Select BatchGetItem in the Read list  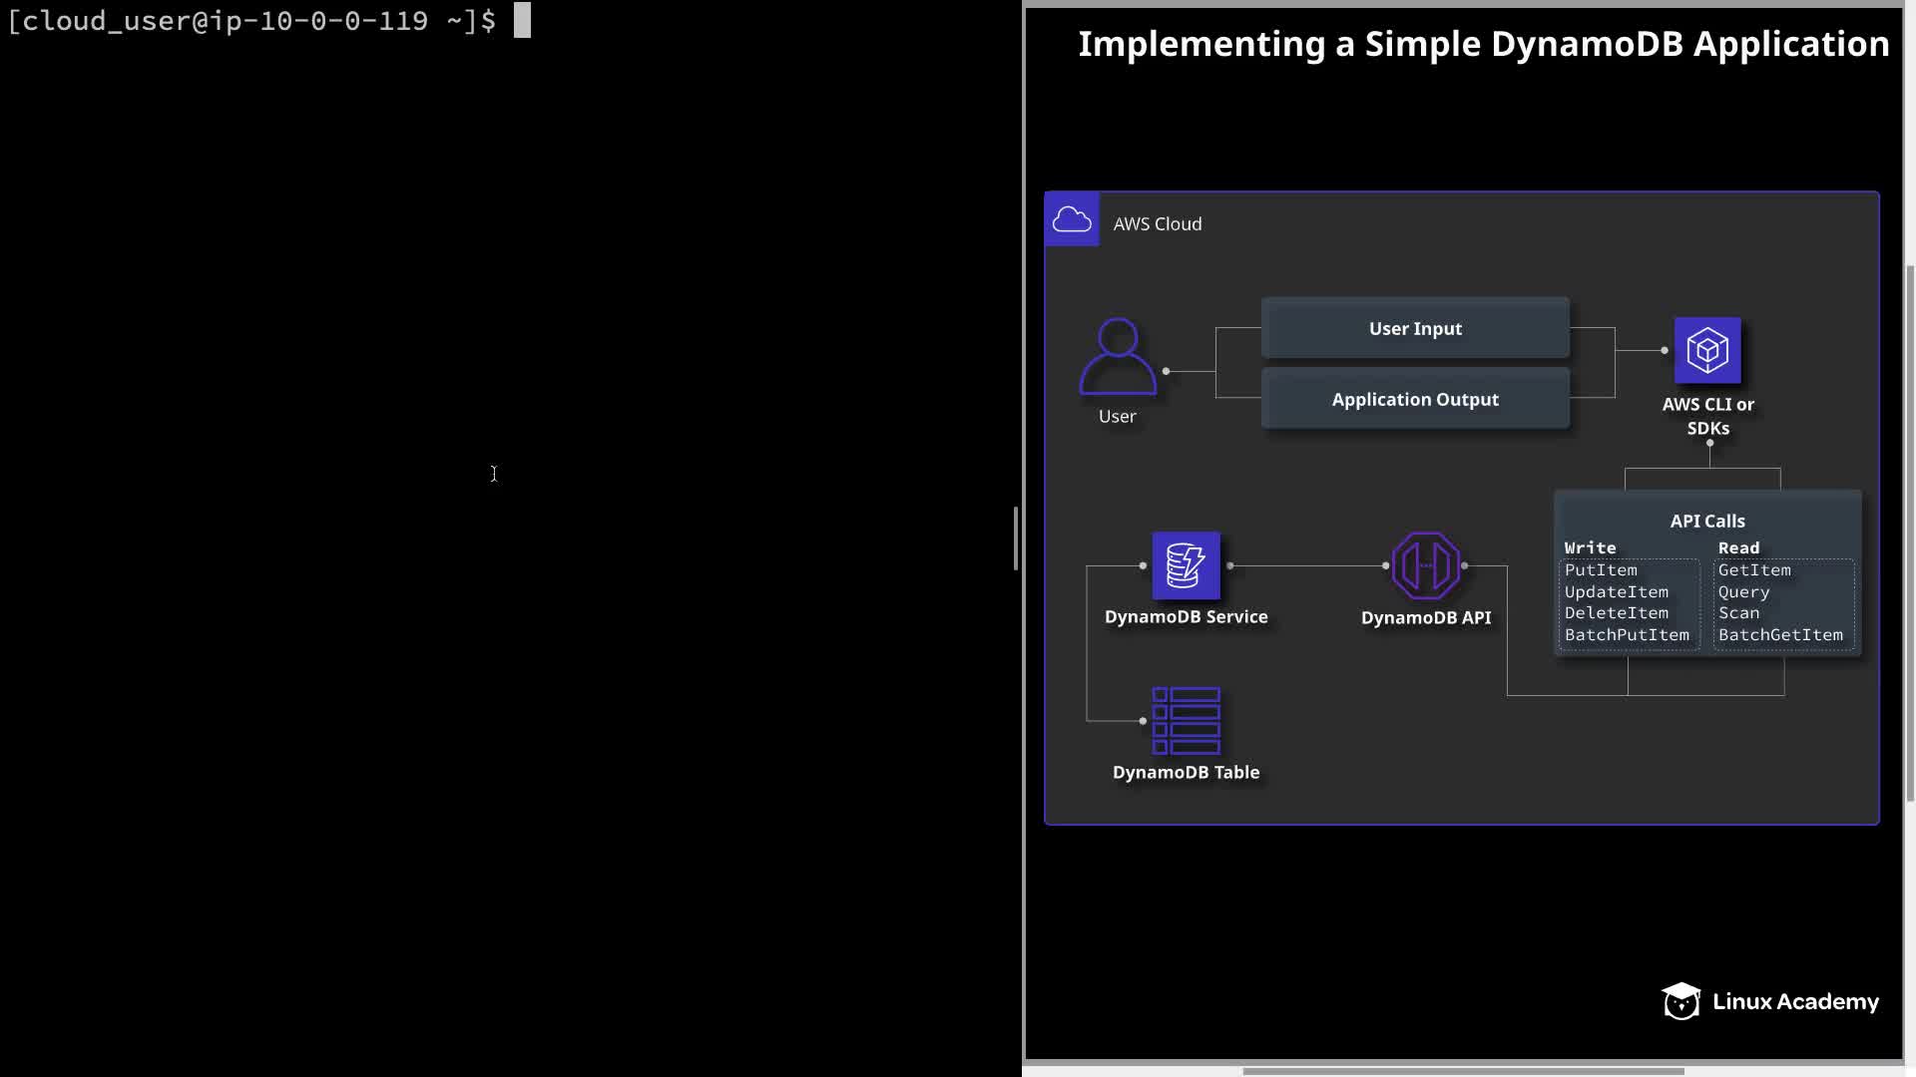coord(1780,635)
